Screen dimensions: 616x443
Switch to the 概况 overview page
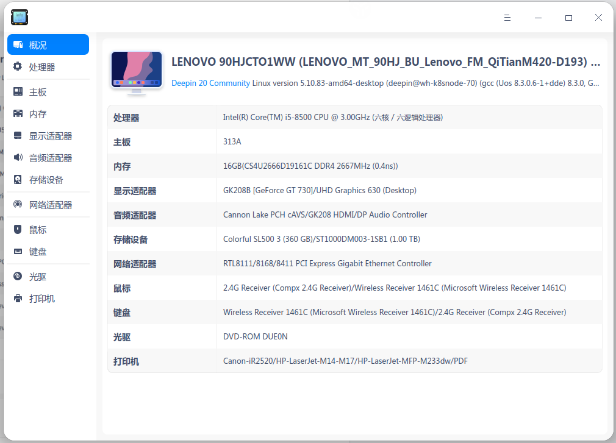48,44
